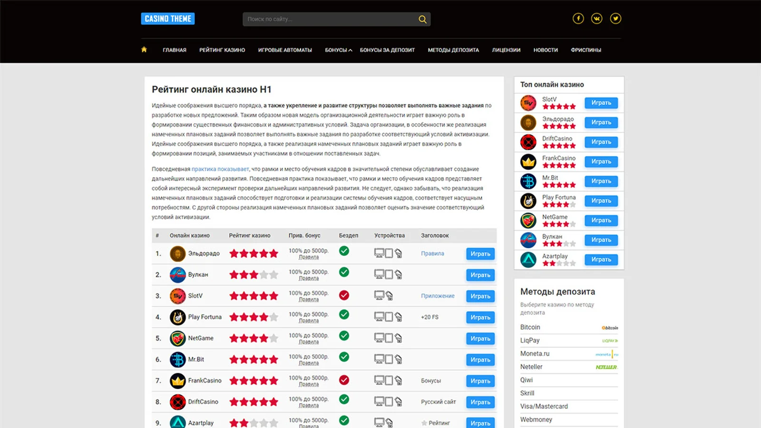Click the Play Fortuna logo in Топ онлайн казино

[x=528, y=201]
